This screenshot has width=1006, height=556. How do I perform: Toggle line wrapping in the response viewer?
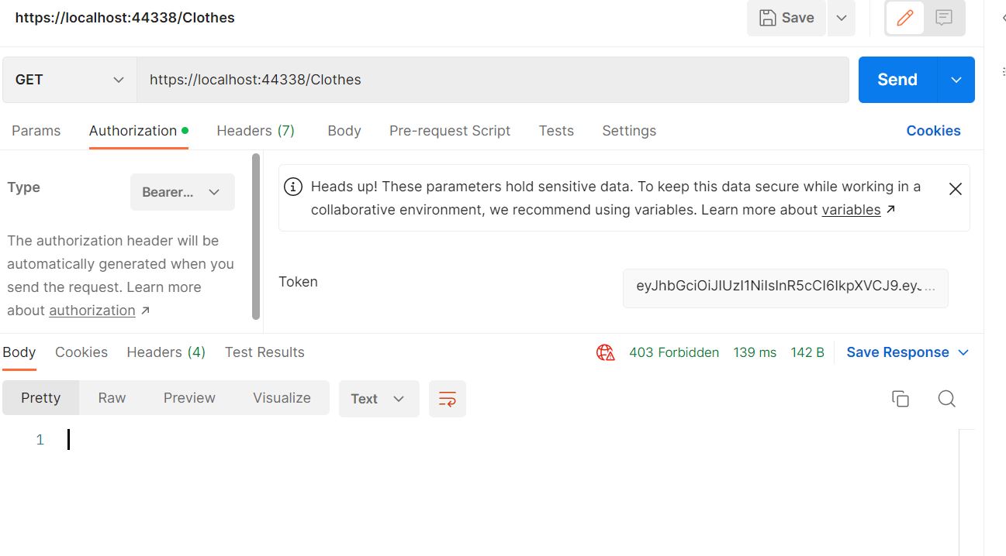pyautogui.click(x=448, y=398)
